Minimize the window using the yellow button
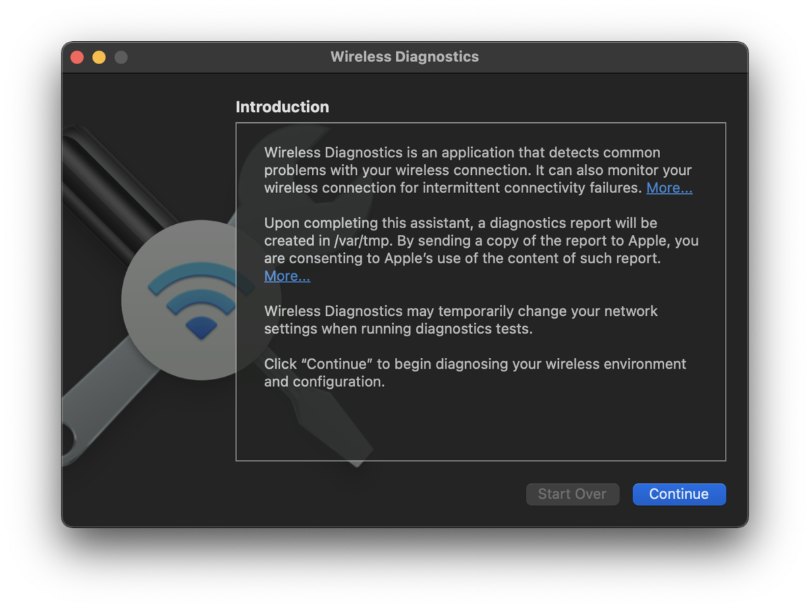This screenshot has width=810, height=609. tap(99, 57)
